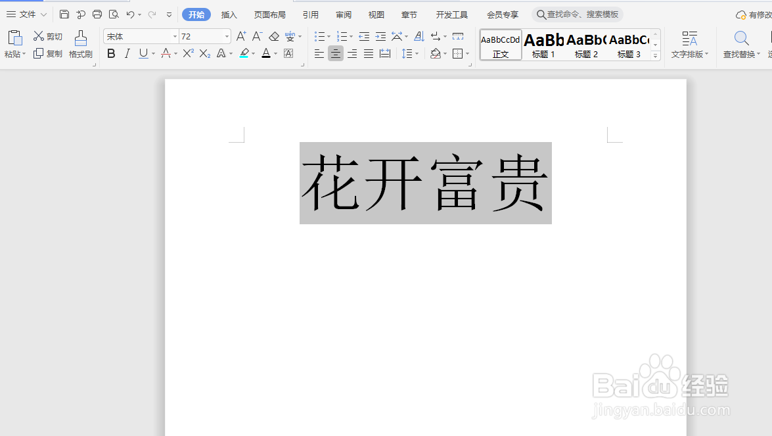
Task: Apply text highlight color
Action: (244, 53)
